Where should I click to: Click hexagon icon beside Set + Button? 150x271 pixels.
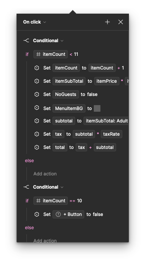click(x=37, y=214)
